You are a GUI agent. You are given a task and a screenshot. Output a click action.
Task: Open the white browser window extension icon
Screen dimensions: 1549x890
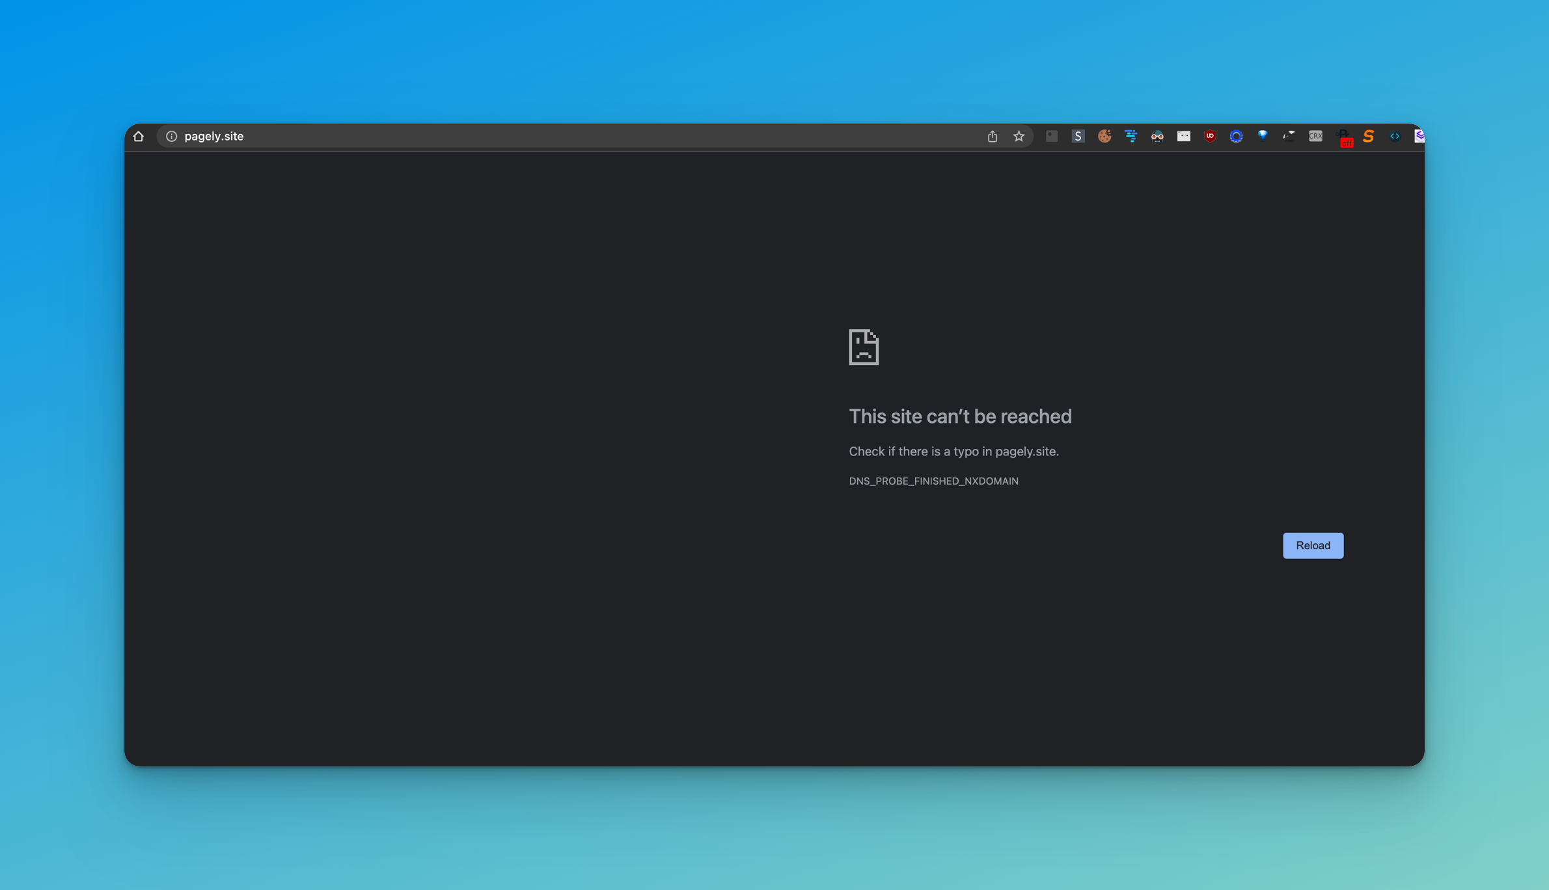(x=1183, y=136)
